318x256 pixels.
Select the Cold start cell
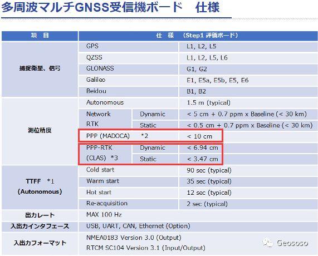coord(129,170)
